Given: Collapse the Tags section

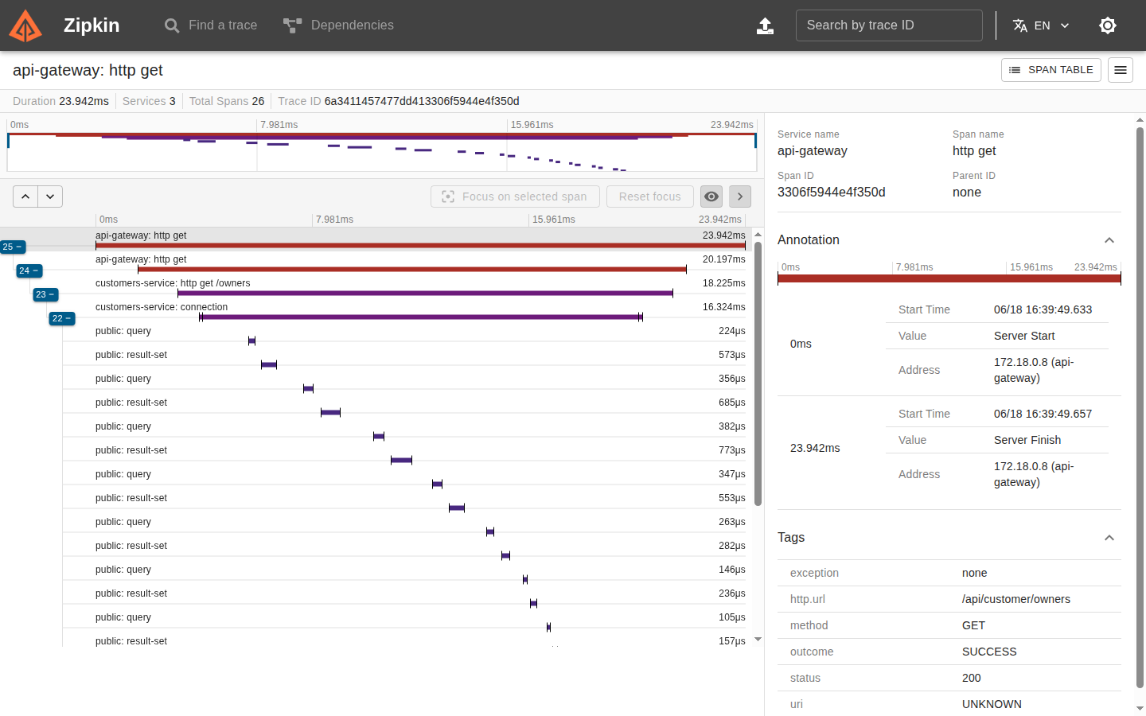Looking at the screenshot, I should pos(1109,538).
